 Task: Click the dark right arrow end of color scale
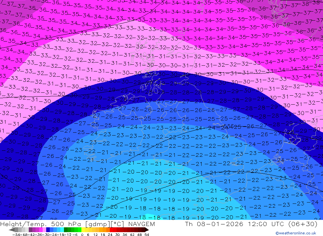147,230
